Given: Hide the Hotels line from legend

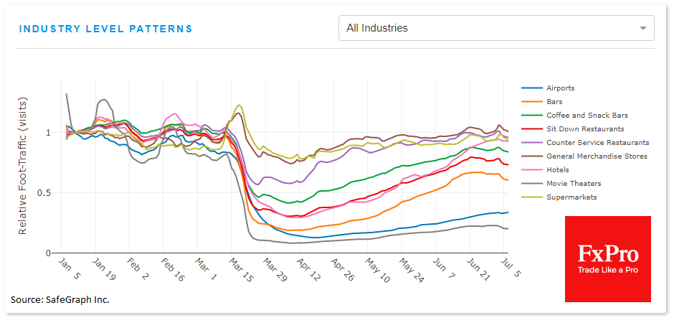Looking at the screenshot, I should tap(557, 170).
